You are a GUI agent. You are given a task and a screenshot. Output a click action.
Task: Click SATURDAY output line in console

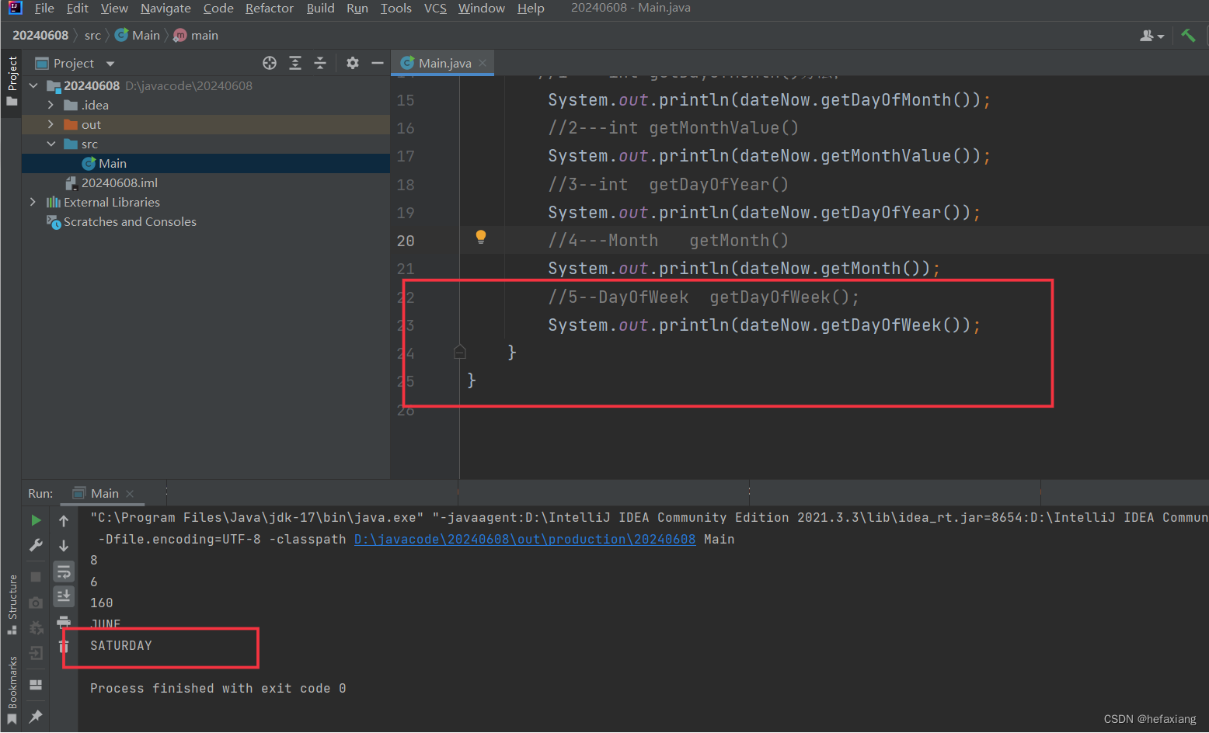tap(121, 645)
